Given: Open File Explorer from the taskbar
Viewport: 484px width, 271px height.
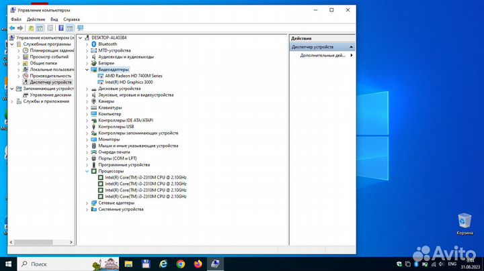Looking at the screenshot, I should point(128,264).
